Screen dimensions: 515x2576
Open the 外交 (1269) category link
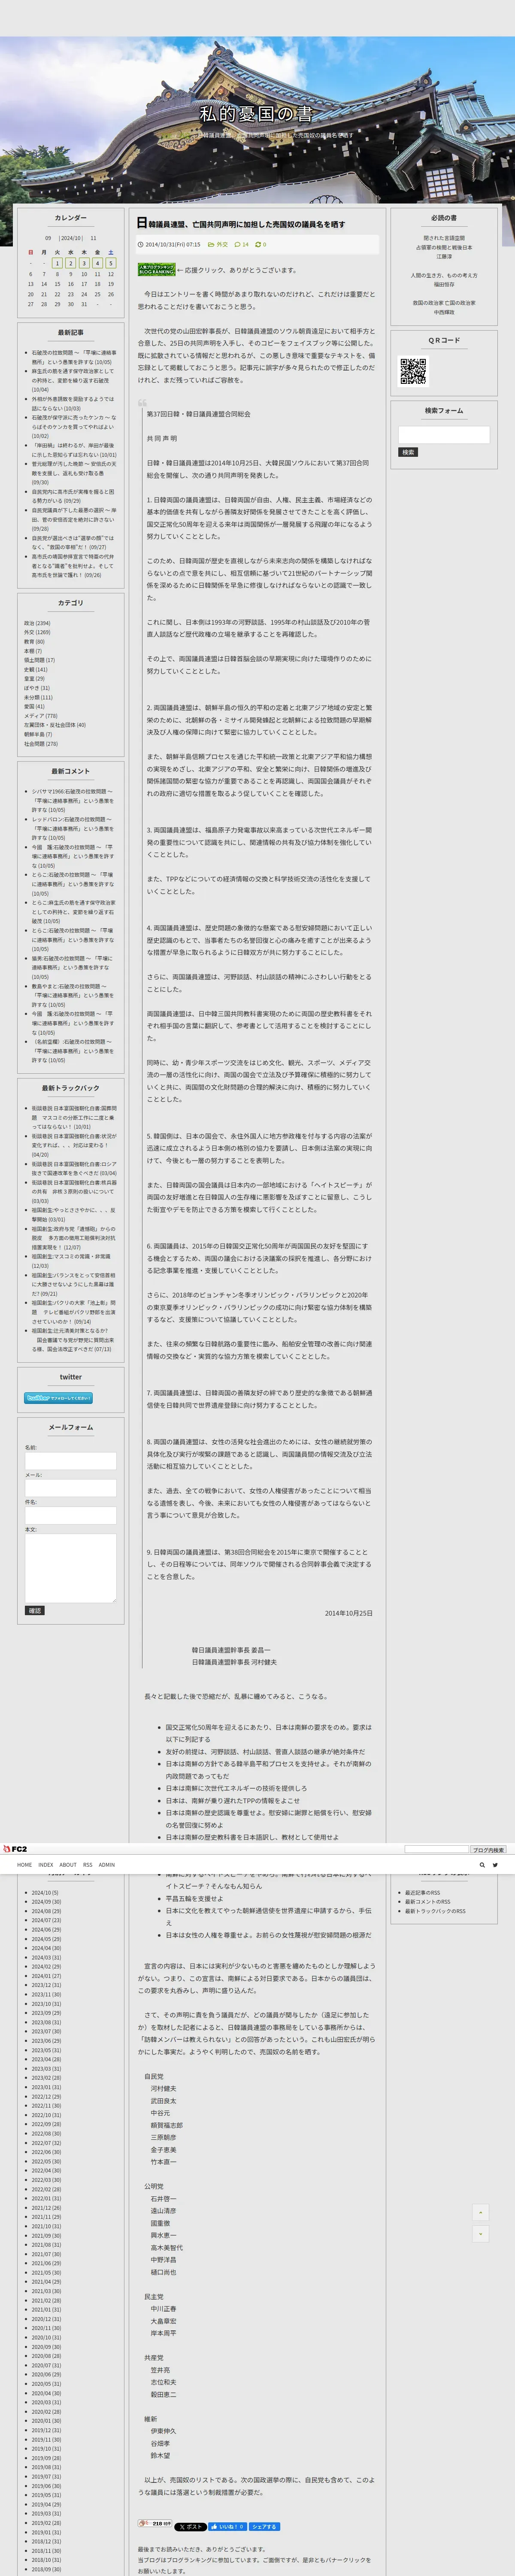[37, 632]
